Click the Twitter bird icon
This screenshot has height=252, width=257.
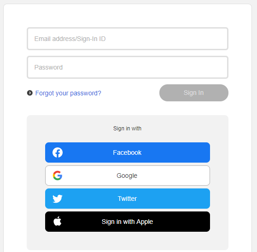(x=58, y=199)
